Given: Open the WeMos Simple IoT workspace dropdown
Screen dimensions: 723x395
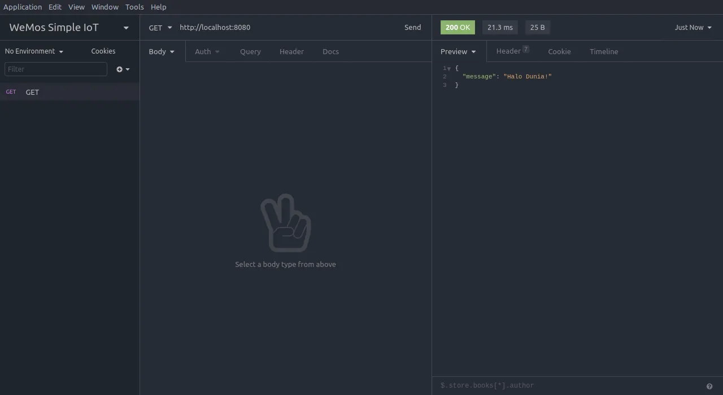Looking at the screenshot, I should pos(125,28).
